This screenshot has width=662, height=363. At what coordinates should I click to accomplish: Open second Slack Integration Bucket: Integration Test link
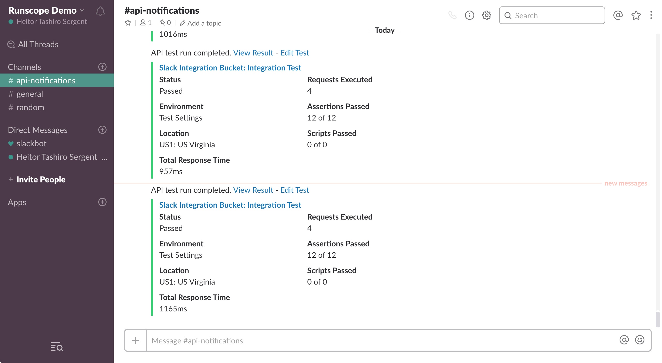(230, 205)
